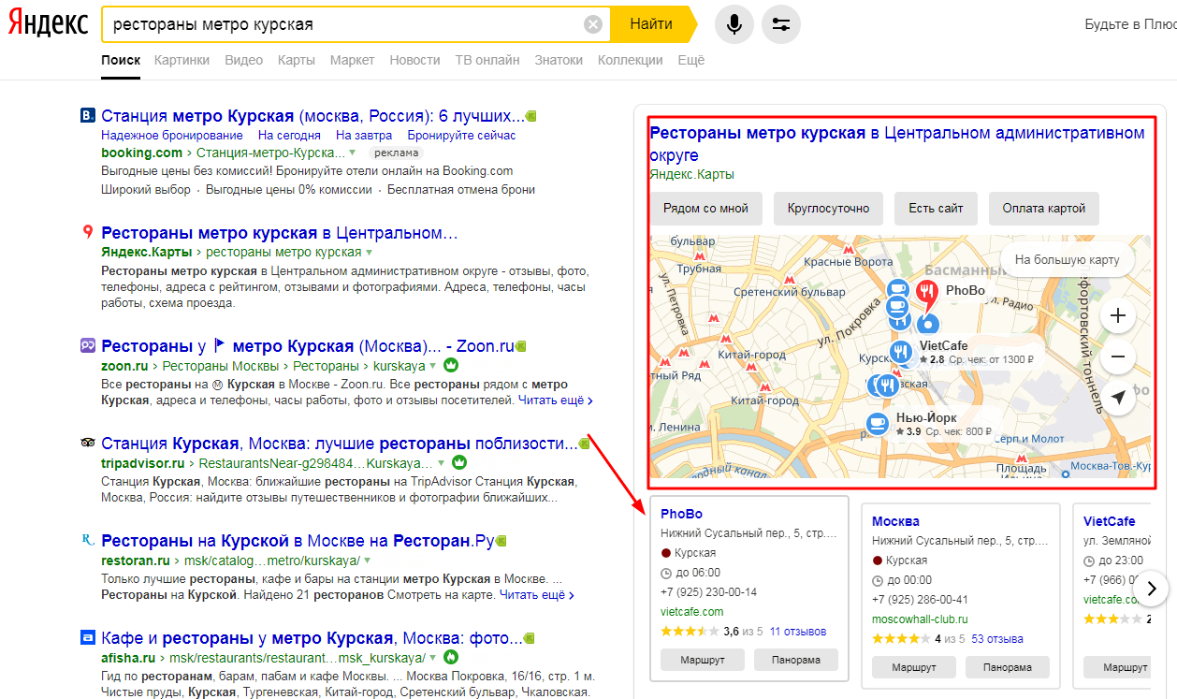Open the Коллекции tab

click(x=630, y=60)
